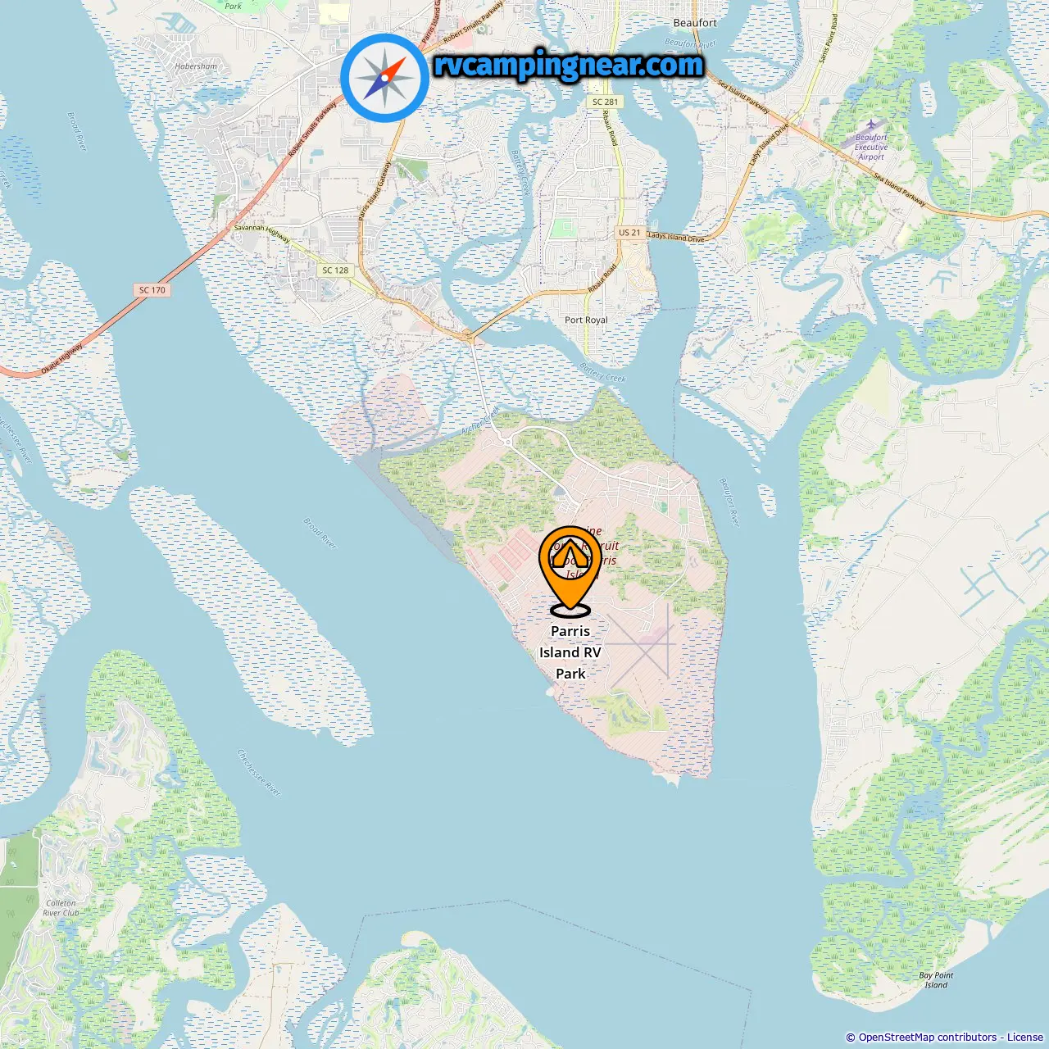Click the Parris Island RV Park label
This screenshot has height=1049, width=1049.
[x=570, y=652]
